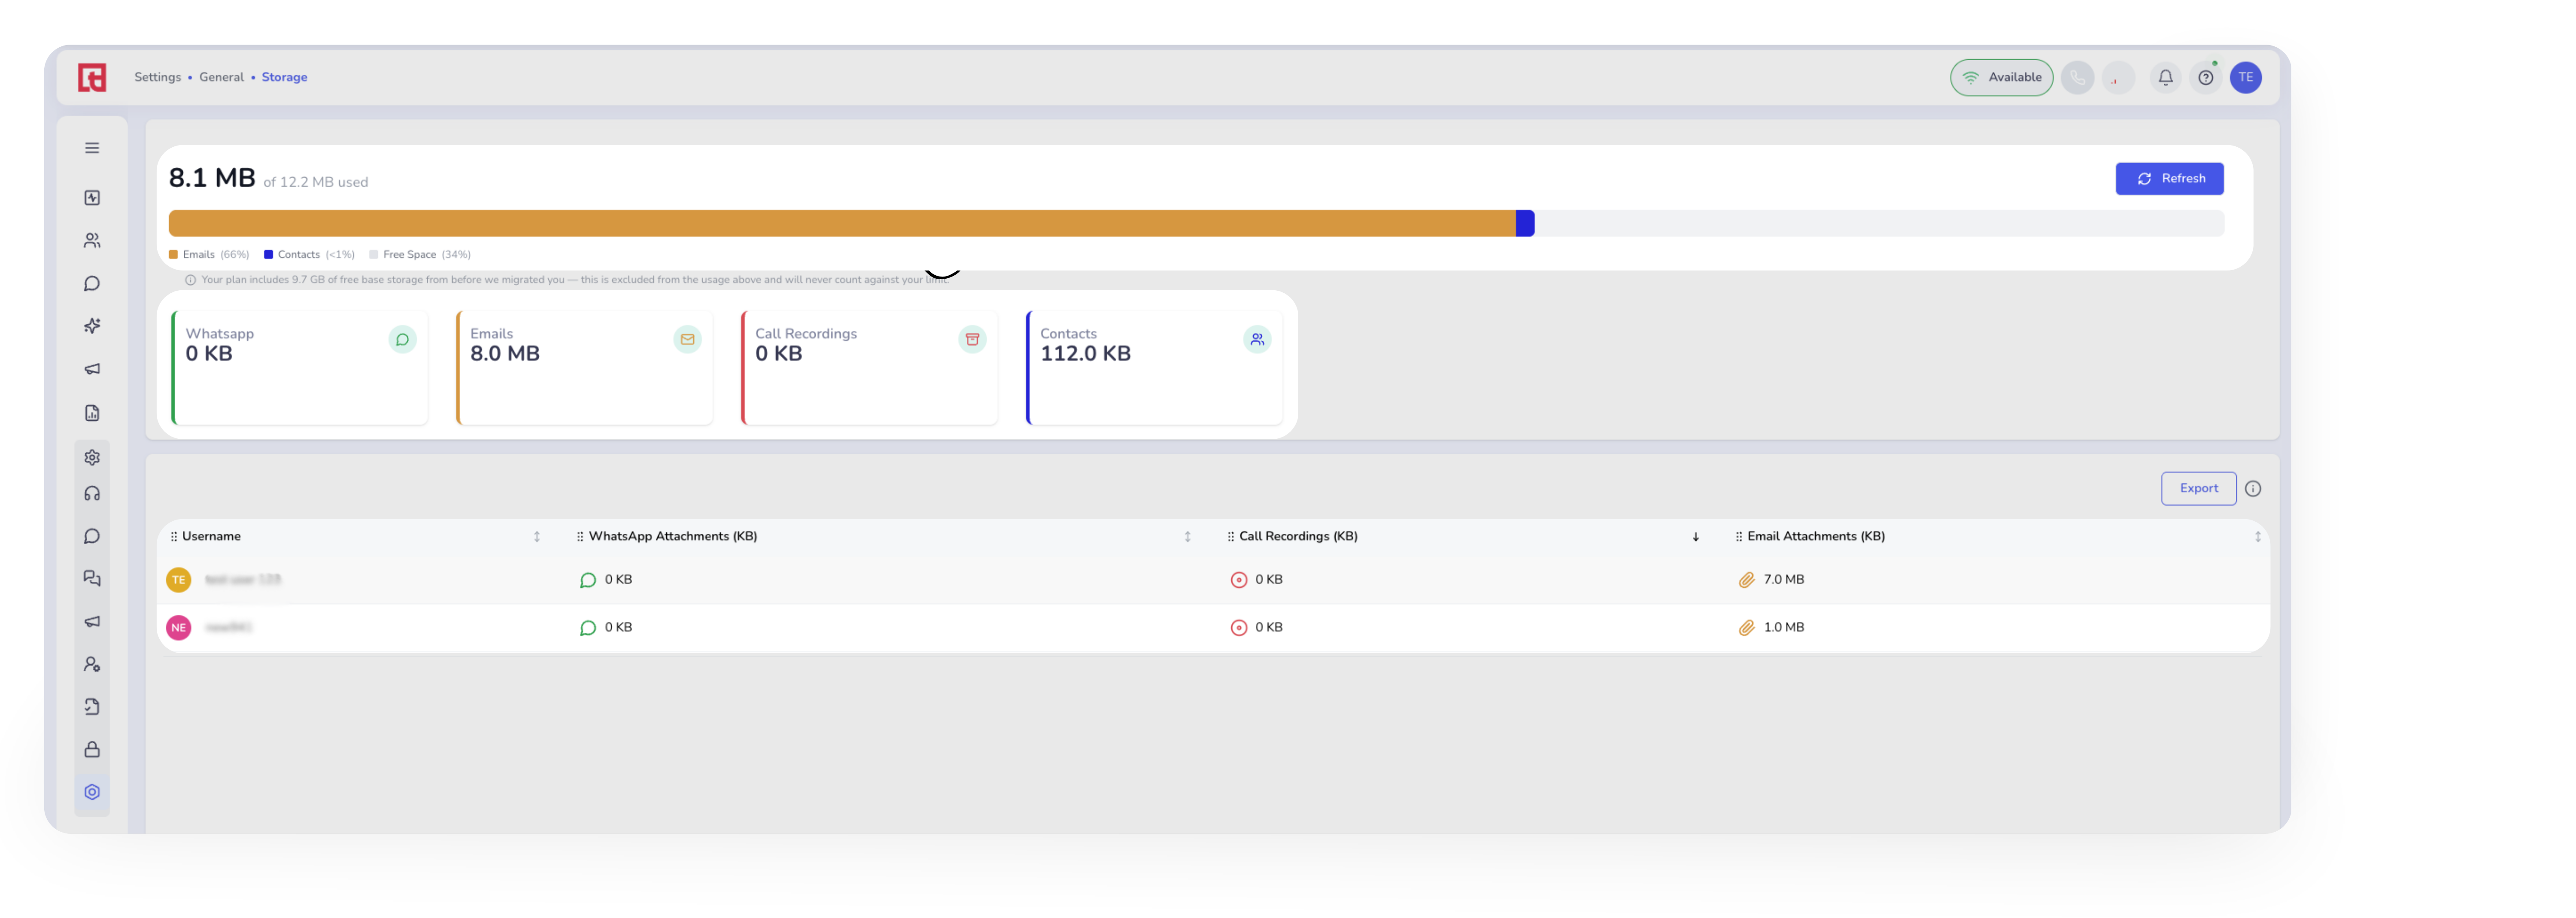Open the help question mark icon
This screenshot has height=918, width=2576.
point(2205,77)
